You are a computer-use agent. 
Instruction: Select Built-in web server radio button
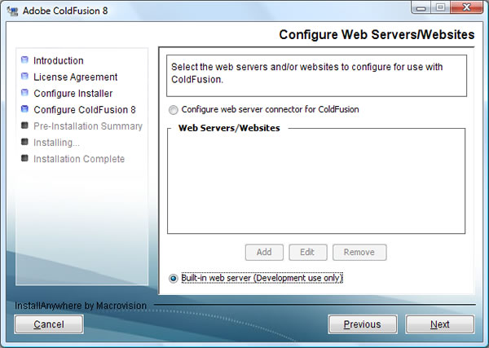(174, 278)
